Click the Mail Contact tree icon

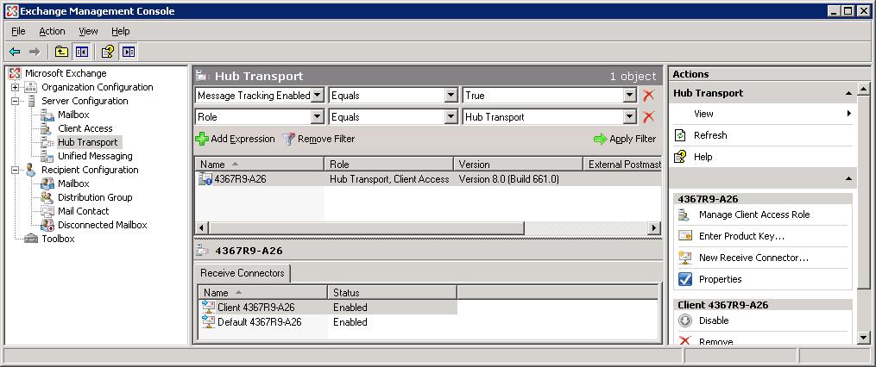tap(47, 211)
